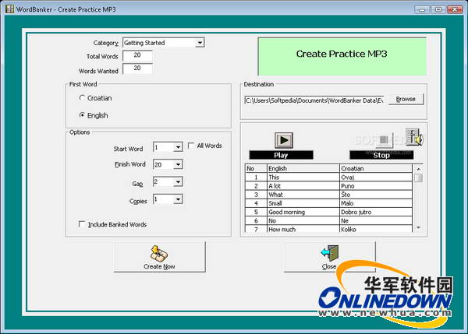468x334 pixels.
Task: Select the English radio button
Action: (82, 115)
